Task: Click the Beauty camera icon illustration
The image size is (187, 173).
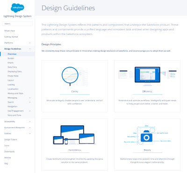Action: coord(146,135)
